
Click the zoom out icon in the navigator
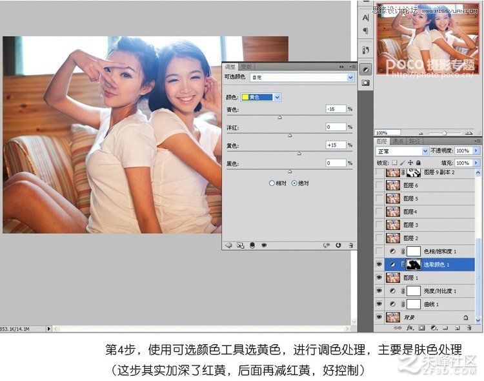coord(421,133)
